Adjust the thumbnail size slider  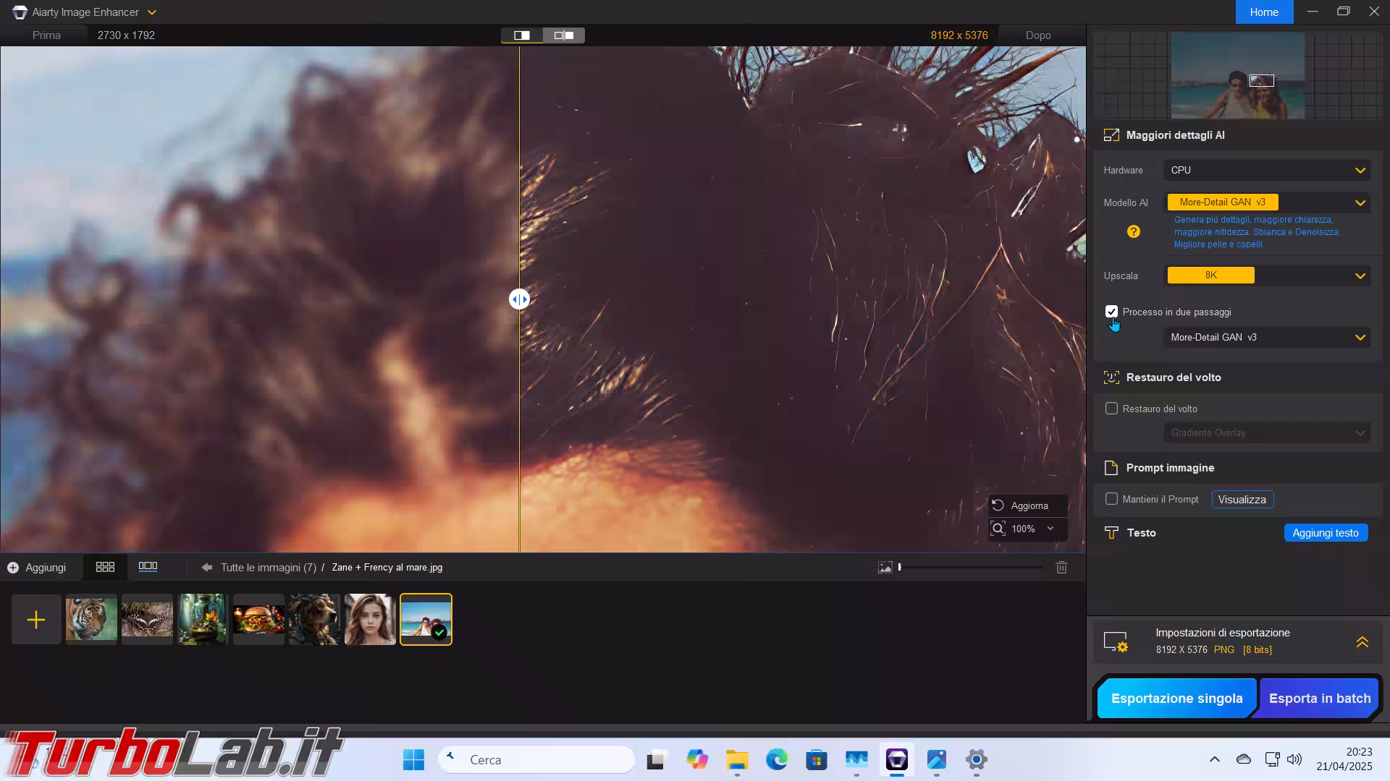900,568
